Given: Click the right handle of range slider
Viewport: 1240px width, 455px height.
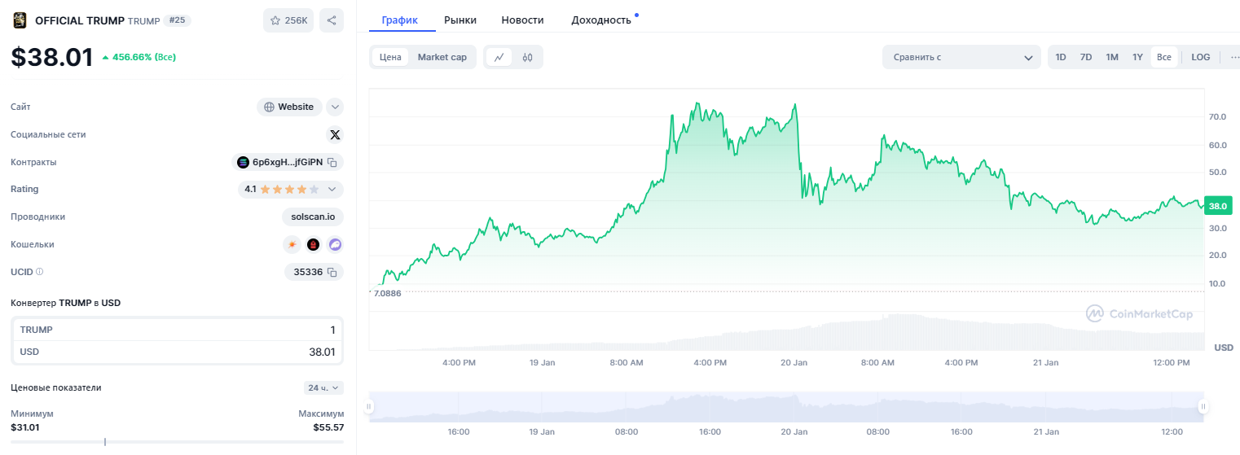Looking at the screenshot, I should [1203, 406].
